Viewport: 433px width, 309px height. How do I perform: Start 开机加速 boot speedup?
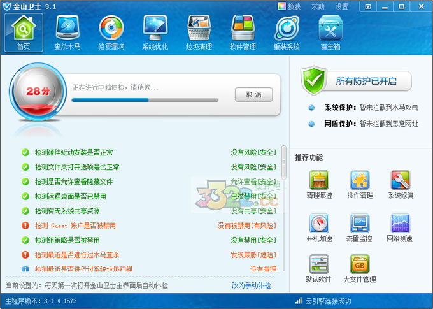click(319, 228)
